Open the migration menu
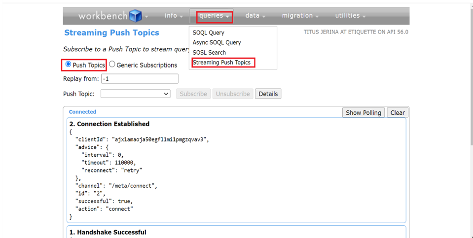The height and width of the screenshot is (238, 473). 300,16
